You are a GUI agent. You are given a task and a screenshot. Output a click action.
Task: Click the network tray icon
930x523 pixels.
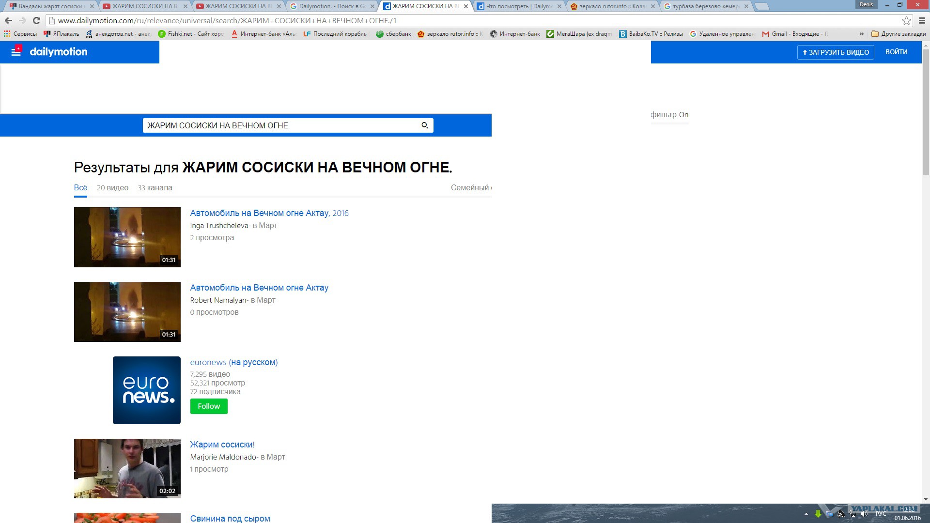coord(853,514)
